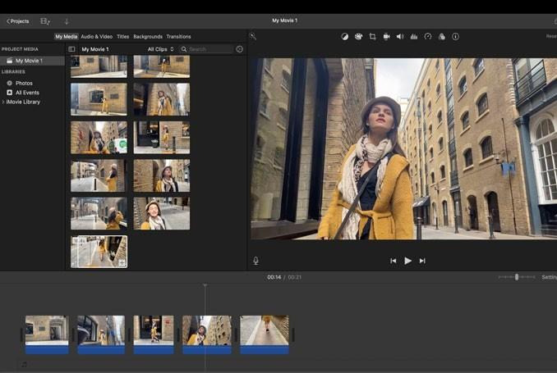The height and width of the screenshot is (373, 557).
Task: Open the Volume adjustment tool
Action: click(x=400, y=37)
